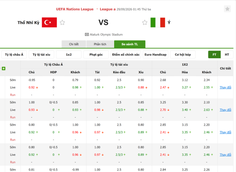Image resolution: width=236 pixels, height=172 pixels.
Task: Click early draw odds 3.12
Action: 185,80
